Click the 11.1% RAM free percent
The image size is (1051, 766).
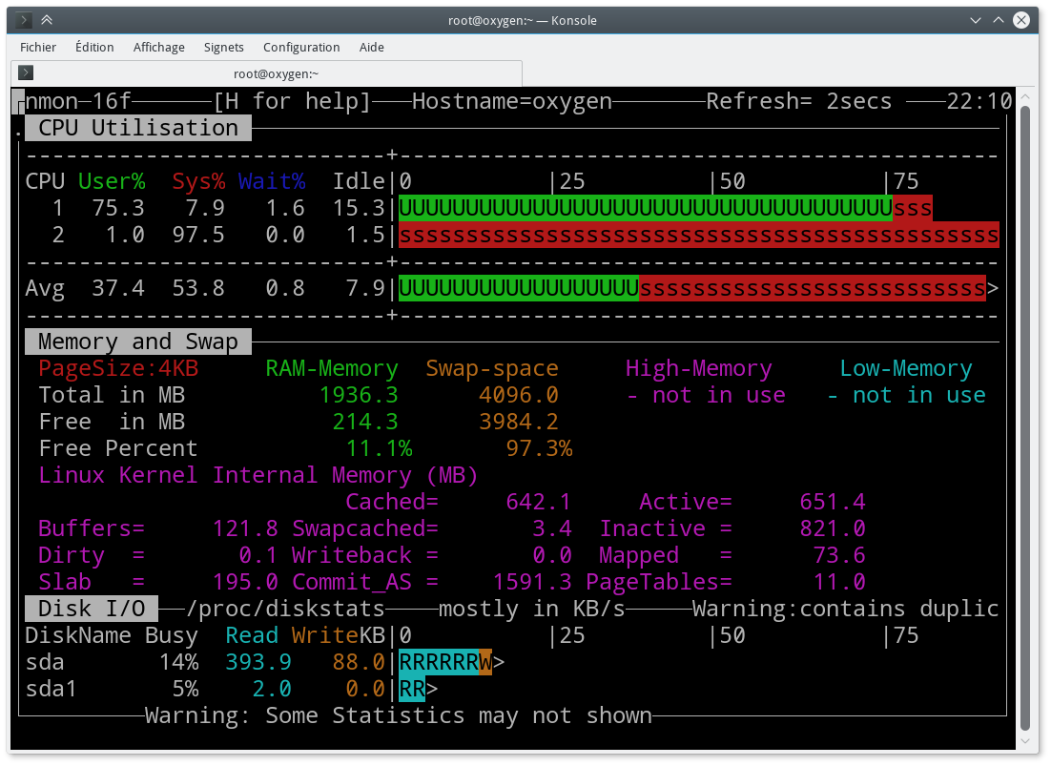click(379, 448)
